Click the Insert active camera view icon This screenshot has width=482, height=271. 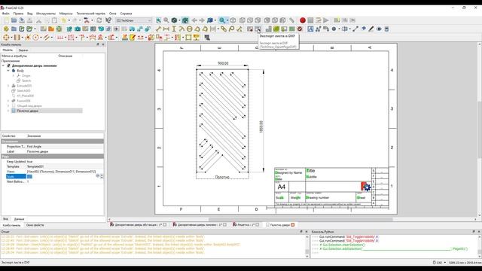(77, 29)
